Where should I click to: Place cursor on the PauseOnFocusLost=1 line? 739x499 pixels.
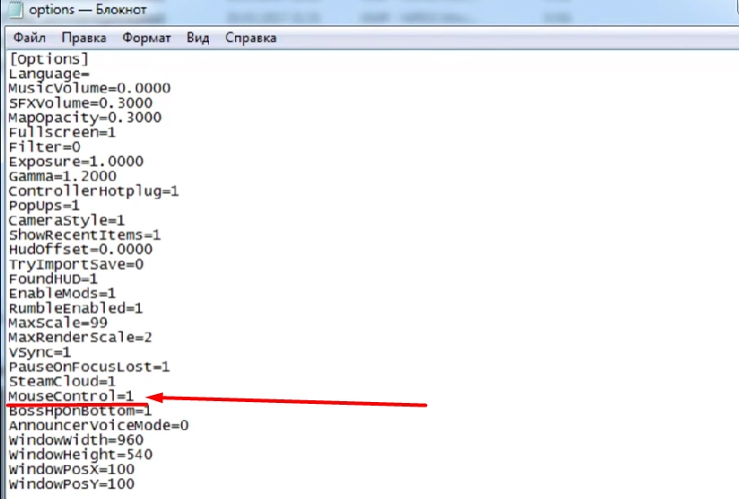[x=89, y=366]
